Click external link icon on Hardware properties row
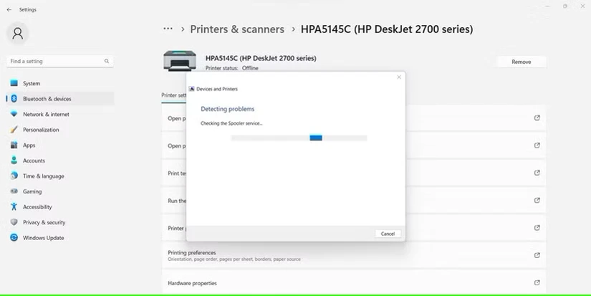 [537, 283]
